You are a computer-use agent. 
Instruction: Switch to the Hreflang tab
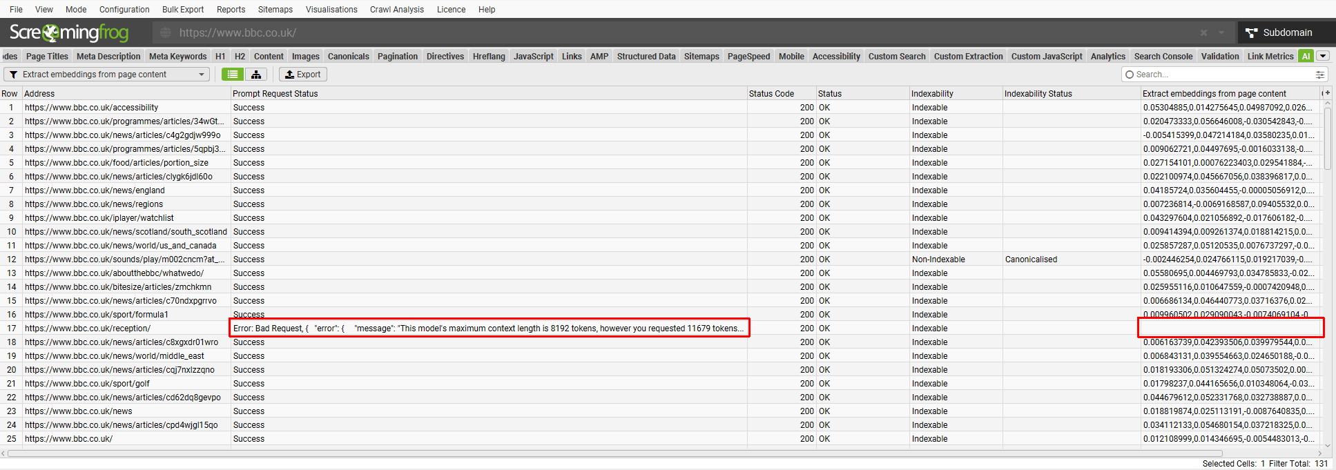[x=489, y=57]
